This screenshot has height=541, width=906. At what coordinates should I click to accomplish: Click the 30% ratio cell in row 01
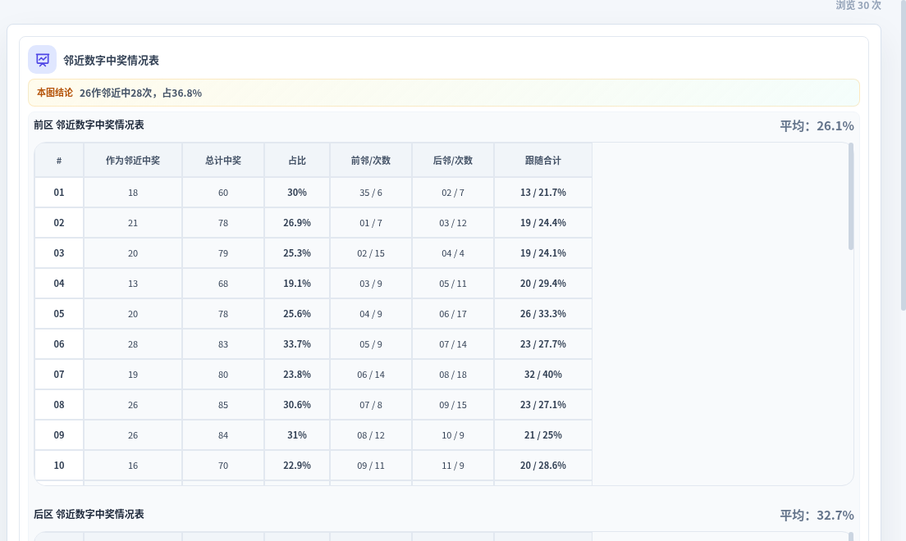297,193
